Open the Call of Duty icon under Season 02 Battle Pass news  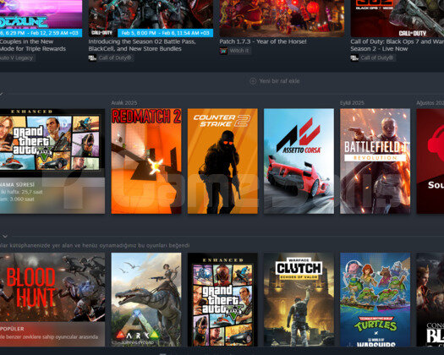click(x=92, y=57)
